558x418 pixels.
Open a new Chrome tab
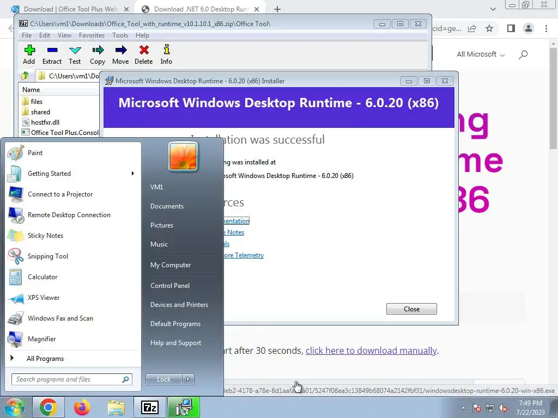point(277,9)
